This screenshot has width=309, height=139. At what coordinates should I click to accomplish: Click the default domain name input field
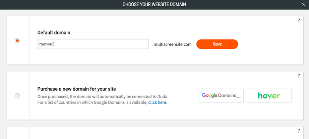tap(93, 44)
